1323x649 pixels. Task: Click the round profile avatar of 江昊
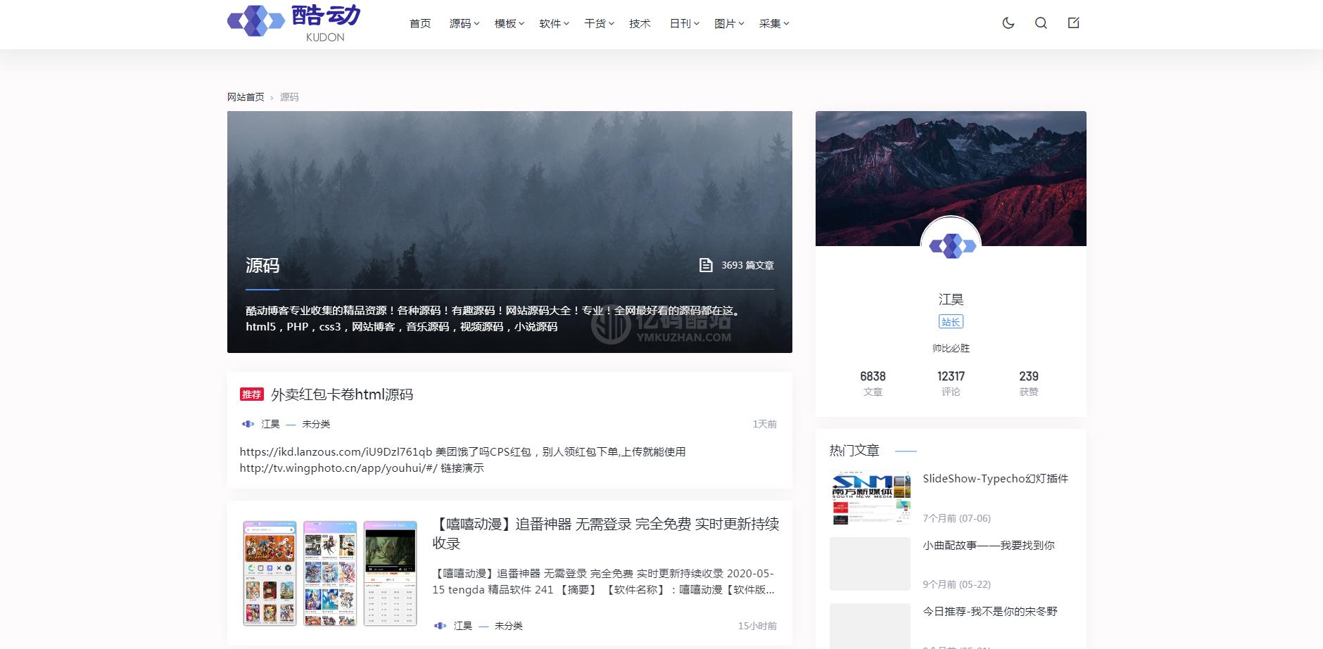(951, 245)
